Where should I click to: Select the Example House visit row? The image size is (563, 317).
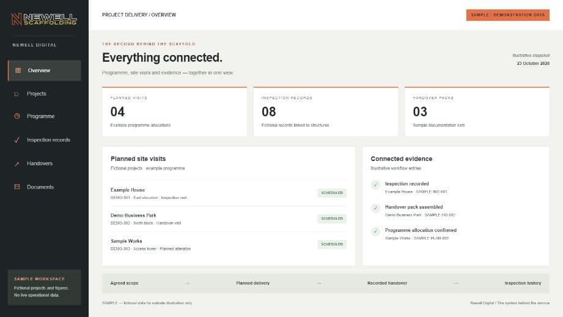[229, 193]
